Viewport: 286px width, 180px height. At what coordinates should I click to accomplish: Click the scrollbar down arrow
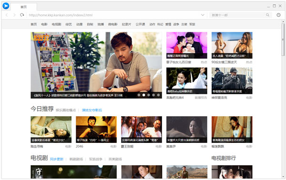coord(283,177)
